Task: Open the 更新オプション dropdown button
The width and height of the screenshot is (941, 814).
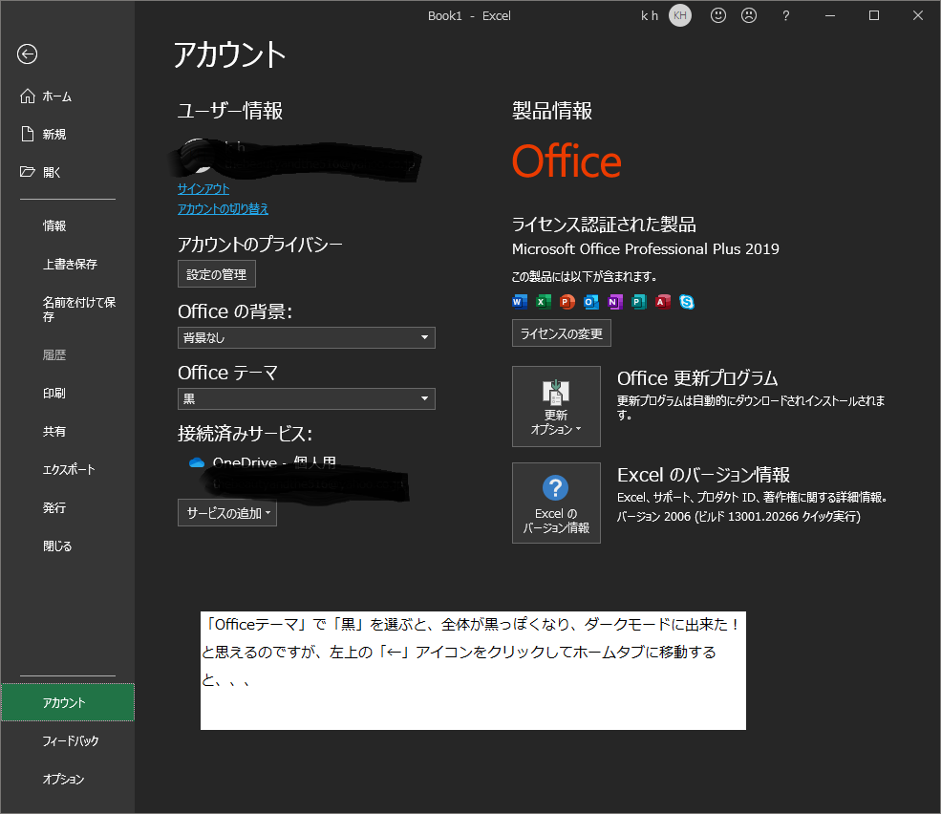Action: [x=556, y=406]
